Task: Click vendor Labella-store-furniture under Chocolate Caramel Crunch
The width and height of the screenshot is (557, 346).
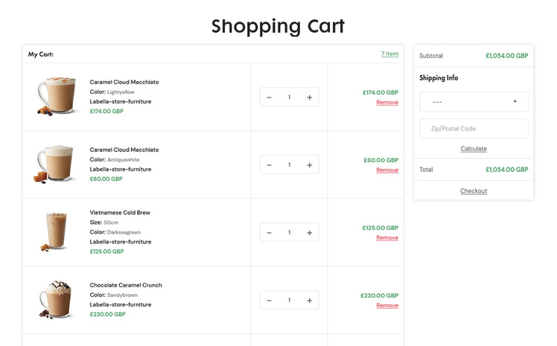Action: coord(121,304)
